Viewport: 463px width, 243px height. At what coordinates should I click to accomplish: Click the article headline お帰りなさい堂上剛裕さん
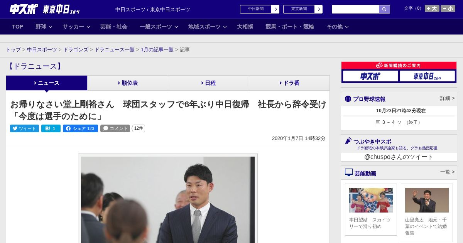tap(168, 110)
